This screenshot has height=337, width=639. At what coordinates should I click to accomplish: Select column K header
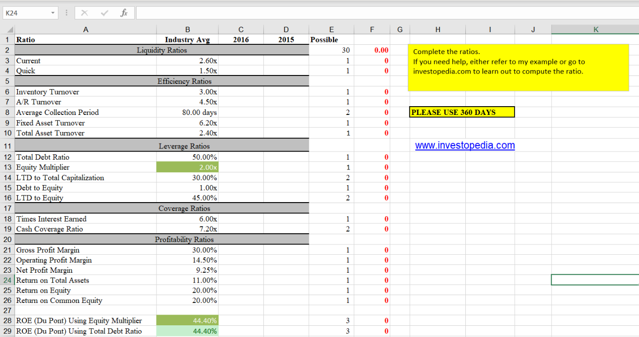[595, 29]
